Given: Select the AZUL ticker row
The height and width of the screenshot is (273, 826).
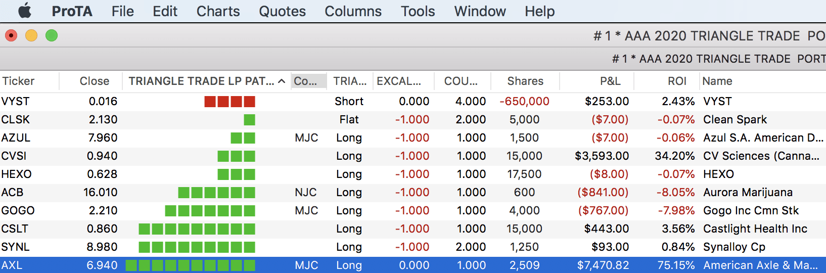Looking at the screenshot, I should click(x=413, y=138).
